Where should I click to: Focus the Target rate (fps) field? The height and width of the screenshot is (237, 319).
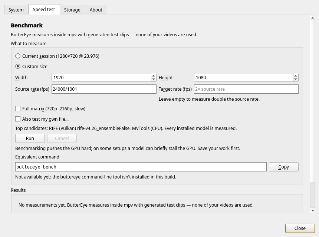[x=246, y=89]
